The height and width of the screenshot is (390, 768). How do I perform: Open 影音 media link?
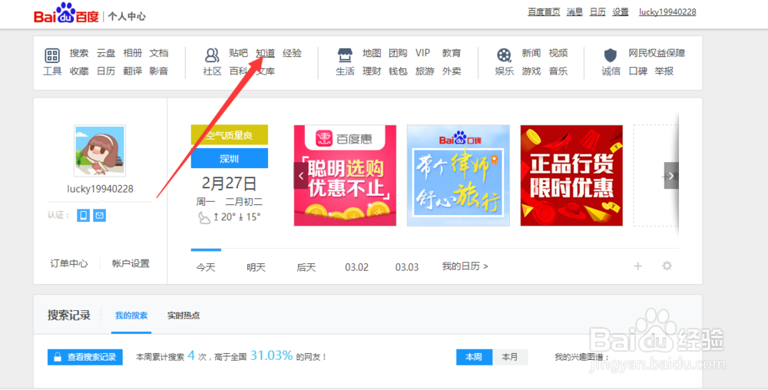coord(159,71)
